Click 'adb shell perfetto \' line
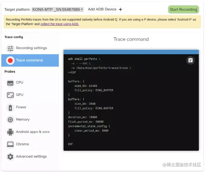Screen dimensions: 206x172 coord(84,59)
